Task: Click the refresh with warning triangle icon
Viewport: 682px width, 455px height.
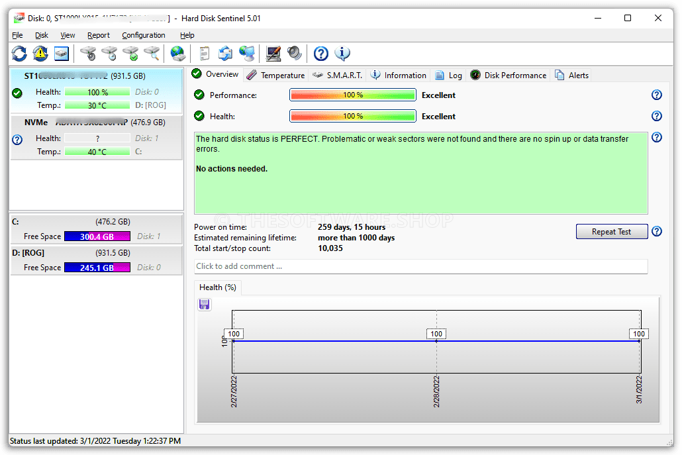Action: 40,54
